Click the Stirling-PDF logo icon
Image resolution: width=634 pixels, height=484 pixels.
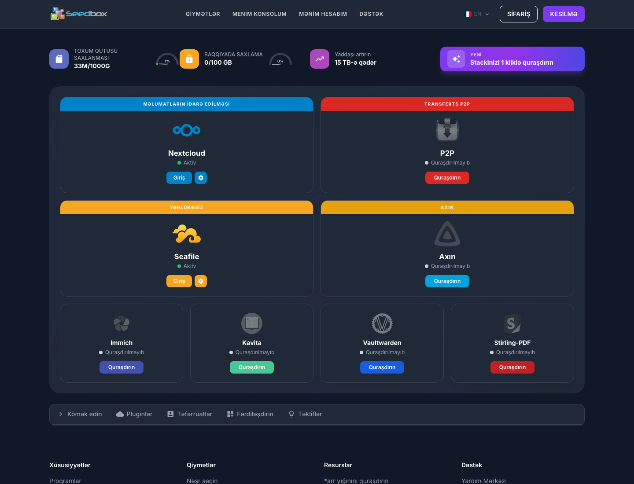[x=512, y=323]
